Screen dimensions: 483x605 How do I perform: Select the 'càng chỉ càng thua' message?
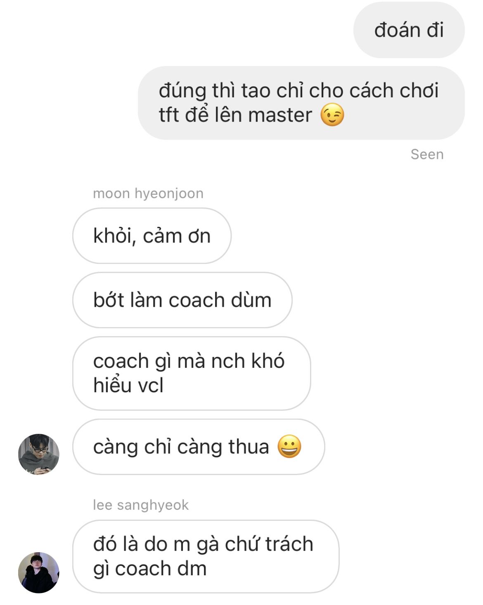tap(199, 447)
